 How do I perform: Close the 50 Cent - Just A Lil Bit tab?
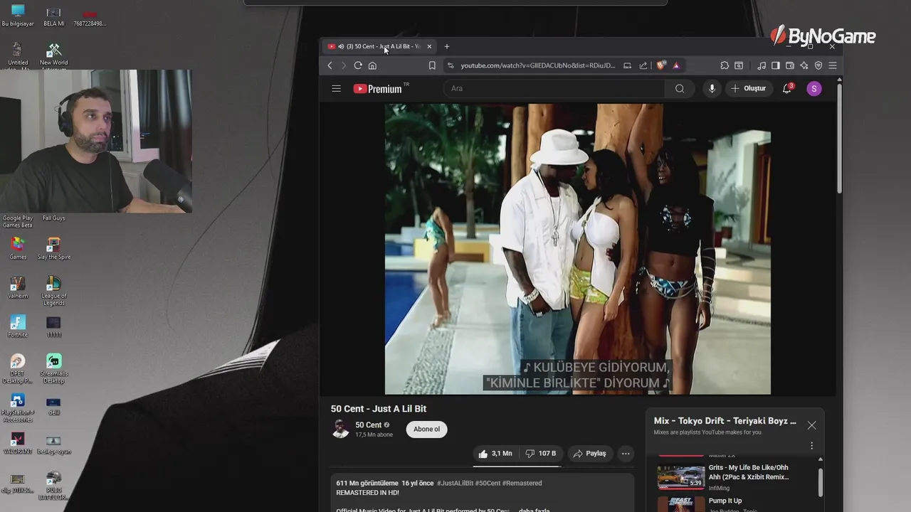(x=429, y=46)
